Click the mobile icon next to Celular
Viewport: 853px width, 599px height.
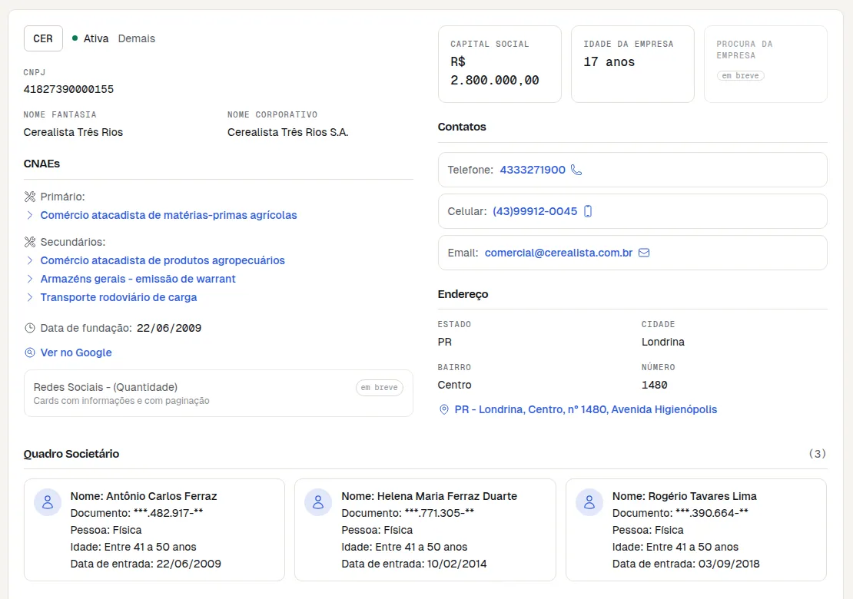point(588,211)
